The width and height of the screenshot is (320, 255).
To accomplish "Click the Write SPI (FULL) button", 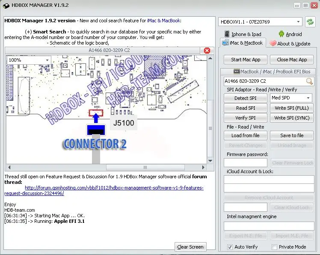I will [292, 108].
